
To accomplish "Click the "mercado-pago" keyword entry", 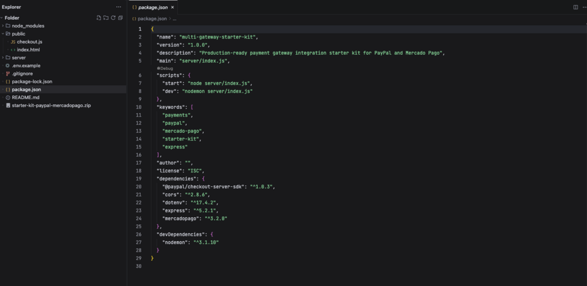I will [x=182, y=131].
